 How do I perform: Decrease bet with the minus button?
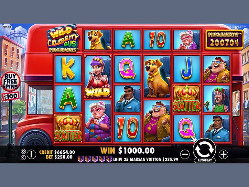pyautogui.click(x=185, y=154)
